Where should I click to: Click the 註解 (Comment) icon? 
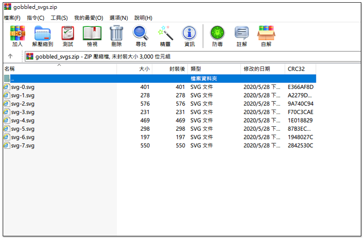tap(242, 33)
